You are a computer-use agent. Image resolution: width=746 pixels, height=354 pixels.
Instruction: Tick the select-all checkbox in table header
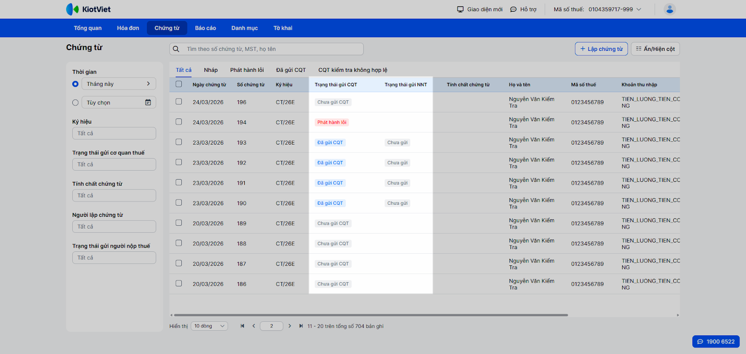click(x=179, y=84)
